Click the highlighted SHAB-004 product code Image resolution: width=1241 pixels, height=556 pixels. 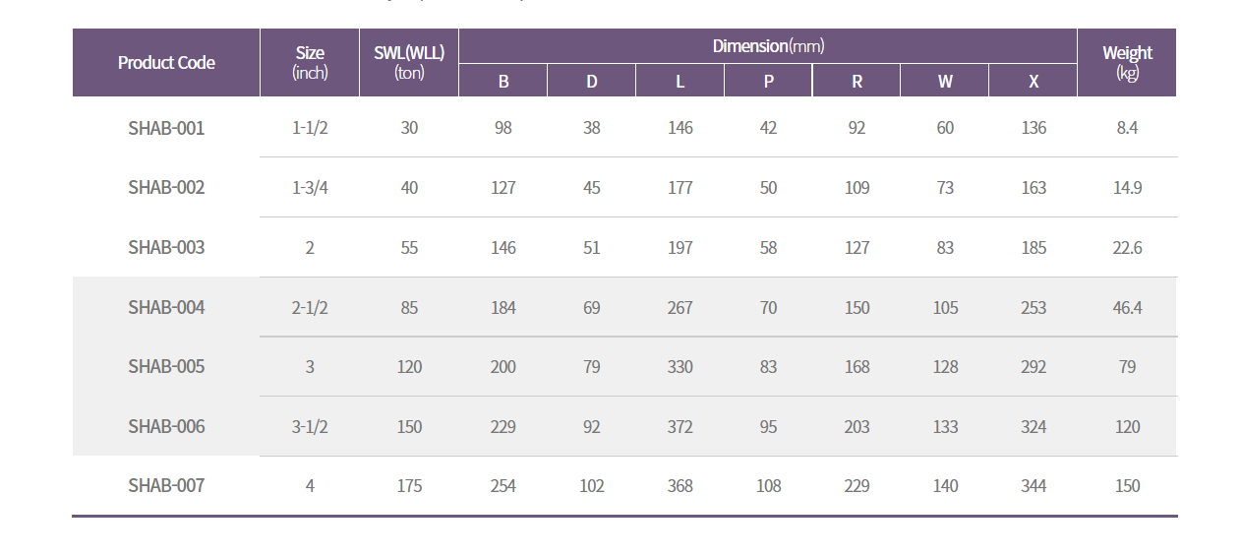pyautogui.click(x=166, y=308)
